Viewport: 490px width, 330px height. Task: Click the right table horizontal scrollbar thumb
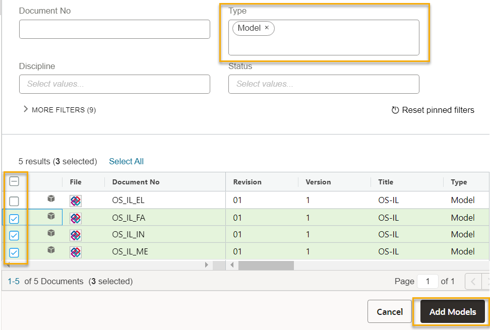click(x=266, y=266)
